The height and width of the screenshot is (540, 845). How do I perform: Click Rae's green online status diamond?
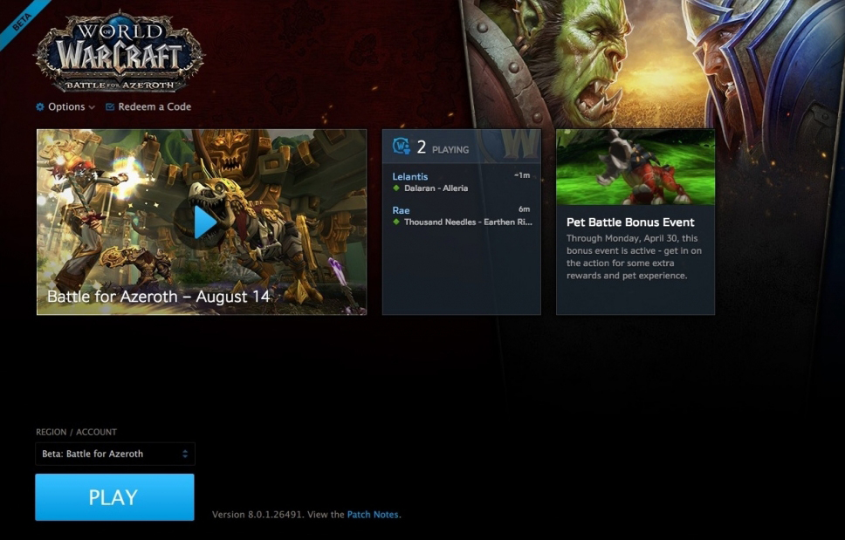(x=396, y=222)
